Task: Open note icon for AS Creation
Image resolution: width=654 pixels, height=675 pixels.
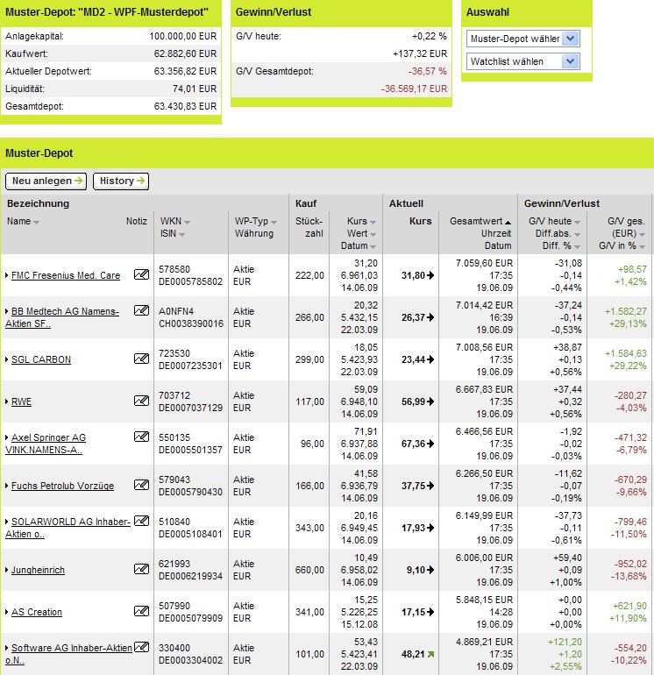Action: [x=141, y=611]
